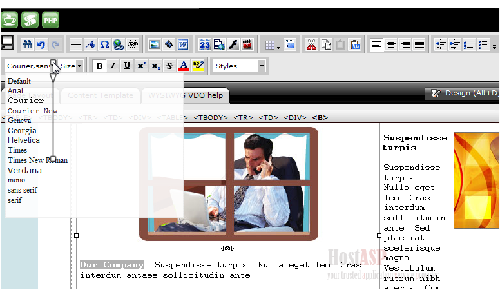Screen dimensions: 500x290
Task: Toggle underline formatting
Action: point(127,66)
